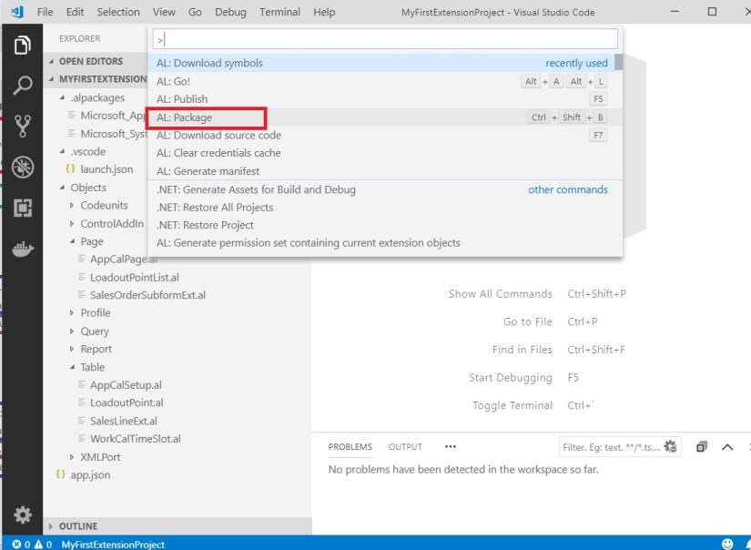Open the Terminal menu
The width and height of the screenshot is (751, 550).
[x=279, y=12]
